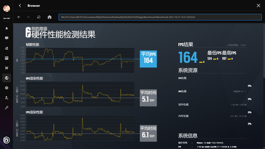Click the 内存负载 label
Viewport: 265px width, 149px height.
point(183,116)
